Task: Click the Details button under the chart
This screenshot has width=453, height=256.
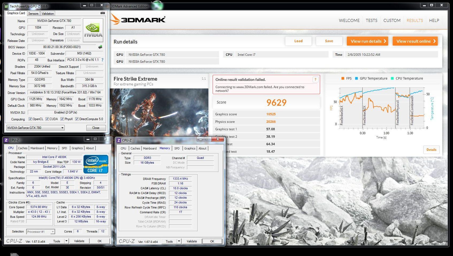Action: pos(431,149)
